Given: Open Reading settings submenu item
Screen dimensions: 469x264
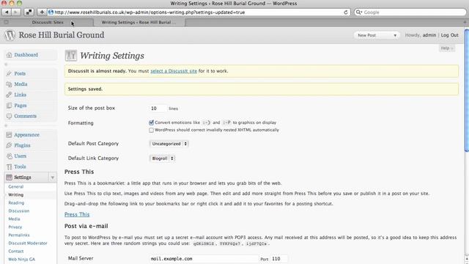Looking at the screenshot, I should 16,202.
